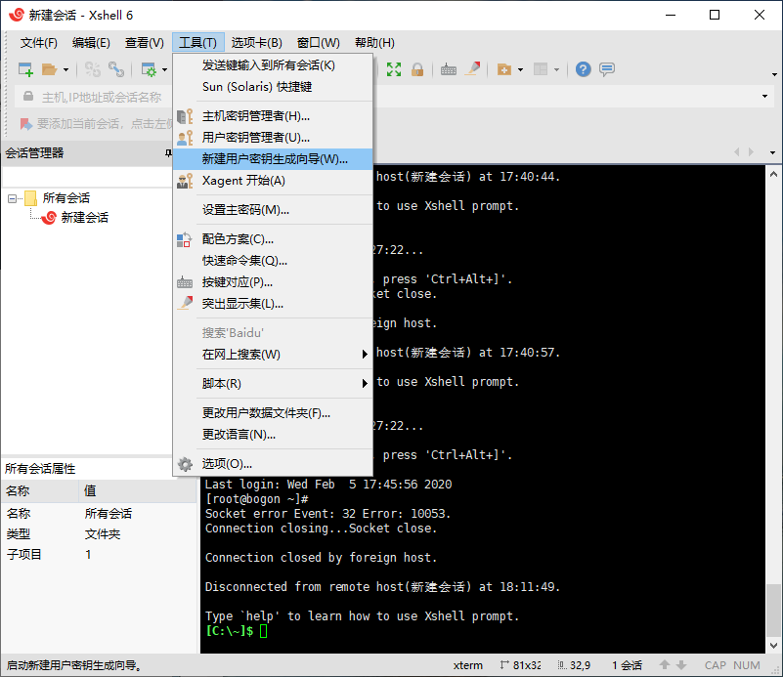Screen dimensions: 783x677
Task: Expand 在网上搜索(W) submenu
Action: 273,355
